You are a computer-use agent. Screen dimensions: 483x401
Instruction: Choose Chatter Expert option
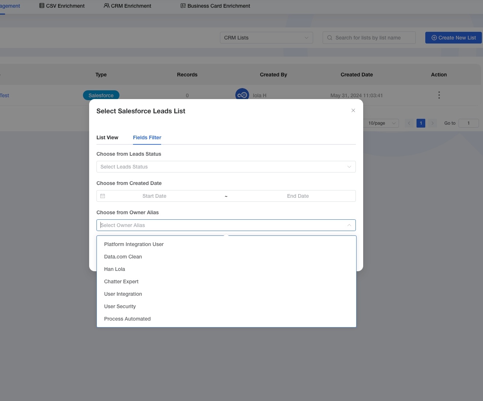(x=226, y=281)
